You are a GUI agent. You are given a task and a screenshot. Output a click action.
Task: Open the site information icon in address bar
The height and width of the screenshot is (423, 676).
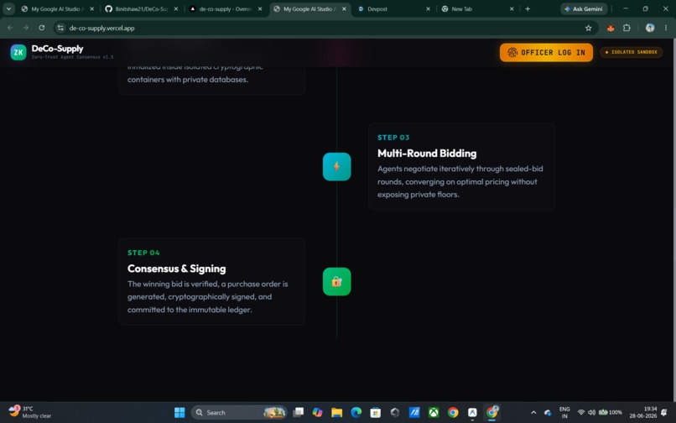[x=60, y=28]
